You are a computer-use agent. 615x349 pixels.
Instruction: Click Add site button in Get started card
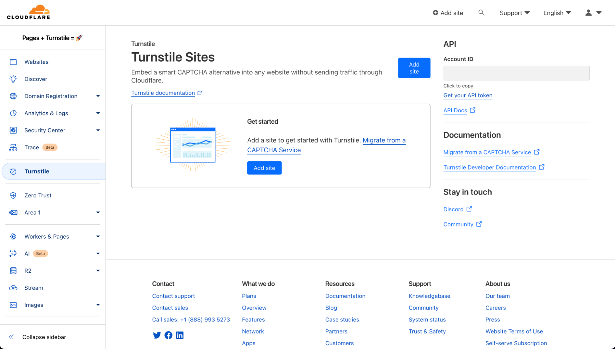tap(264, 168)
